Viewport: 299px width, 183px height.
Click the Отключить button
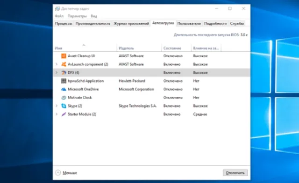[235, 173]
